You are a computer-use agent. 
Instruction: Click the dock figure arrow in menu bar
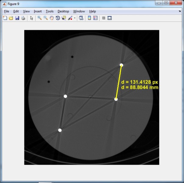click(x=180, y=11)
